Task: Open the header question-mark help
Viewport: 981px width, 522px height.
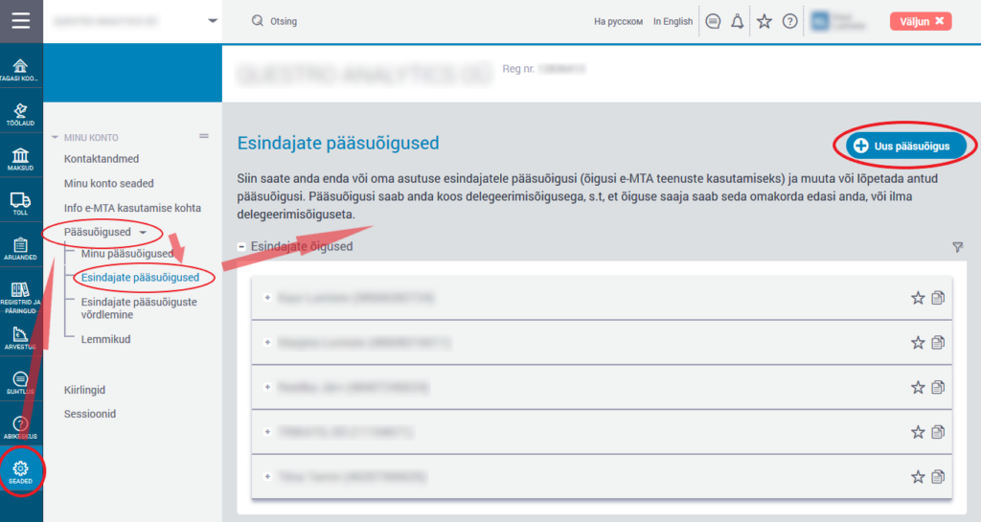Action: pos(790,21)
